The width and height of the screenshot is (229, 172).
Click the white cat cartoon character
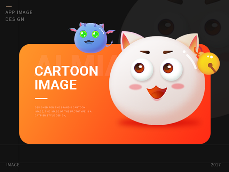click(157, 78)
